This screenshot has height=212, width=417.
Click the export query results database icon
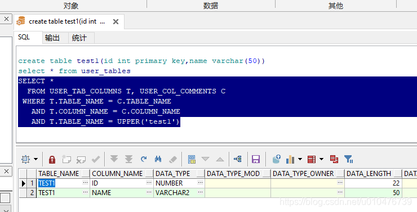pos(277,159)
